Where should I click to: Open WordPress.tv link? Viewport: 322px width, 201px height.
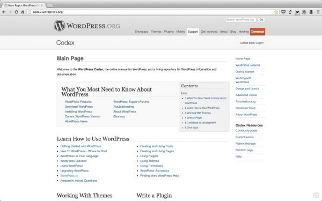pos(69,176)
